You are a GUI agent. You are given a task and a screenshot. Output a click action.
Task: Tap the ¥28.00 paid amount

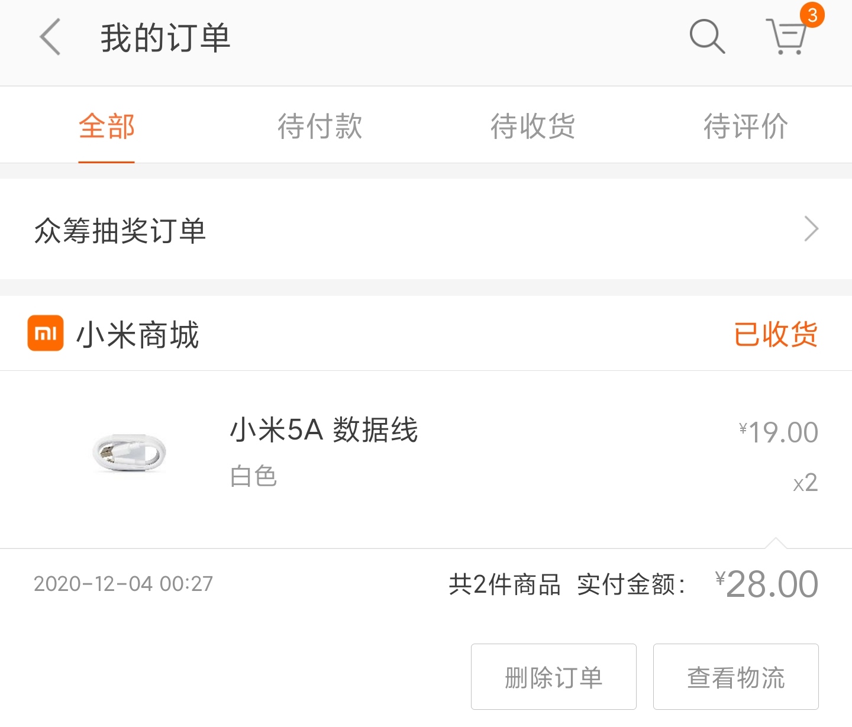click(766, 584)
